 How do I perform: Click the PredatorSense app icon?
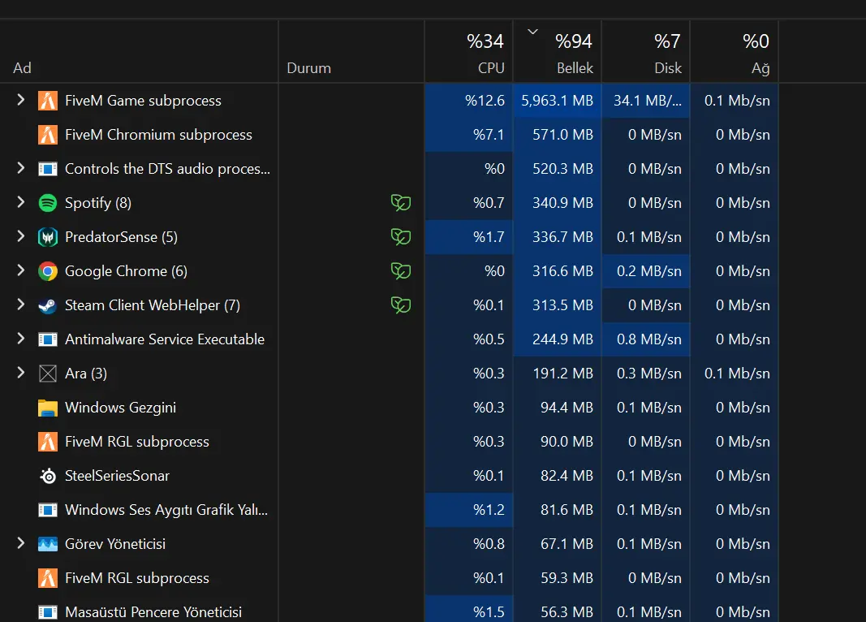click(x=48, y=238)
